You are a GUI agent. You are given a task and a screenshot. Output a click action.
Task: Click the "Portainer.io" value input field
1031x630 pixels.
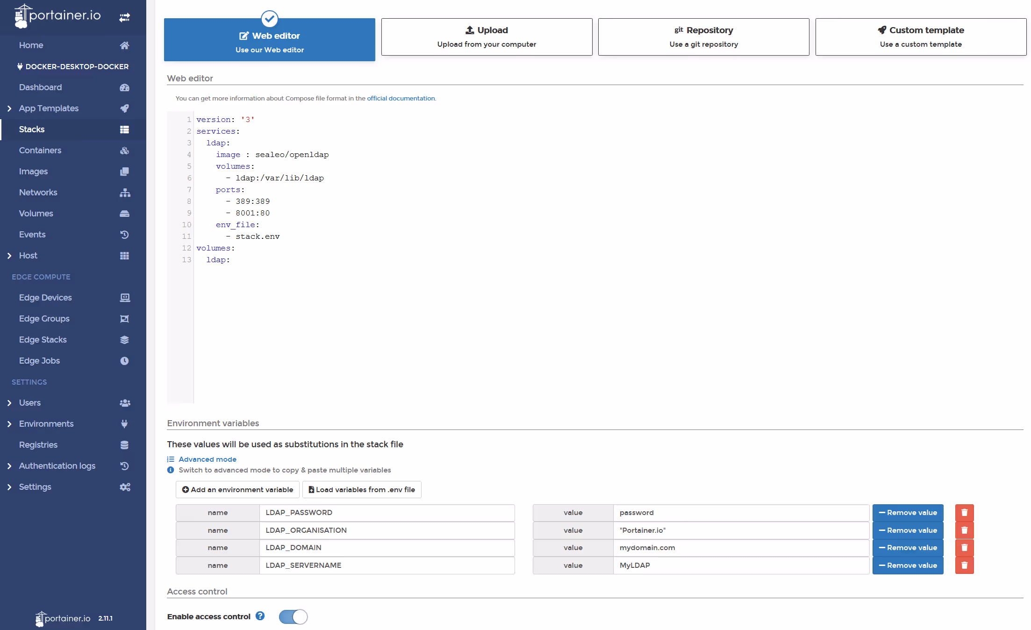(741, 530)
